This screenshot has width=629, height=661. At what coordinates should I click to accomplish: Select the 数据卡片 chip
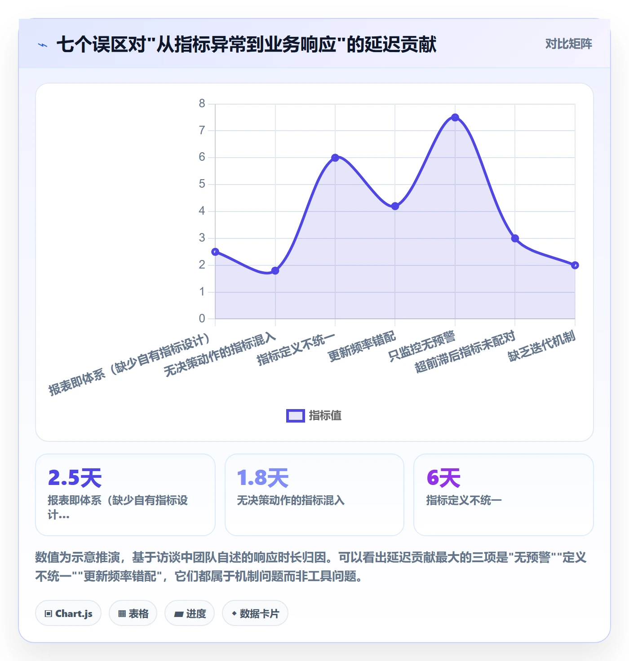255,613
